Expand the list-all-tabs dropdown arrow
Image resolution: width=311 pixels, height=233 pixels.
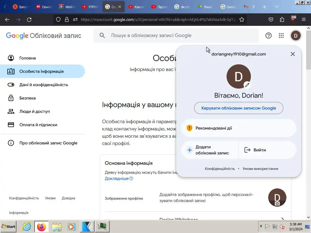pyautogui.click(x=276, y=7)
